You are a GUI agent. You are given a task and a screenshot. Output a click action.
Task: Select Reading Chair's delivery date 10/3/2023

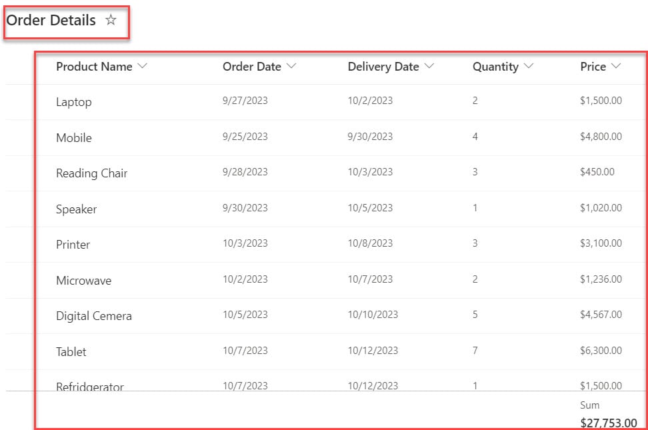[370, 171]
